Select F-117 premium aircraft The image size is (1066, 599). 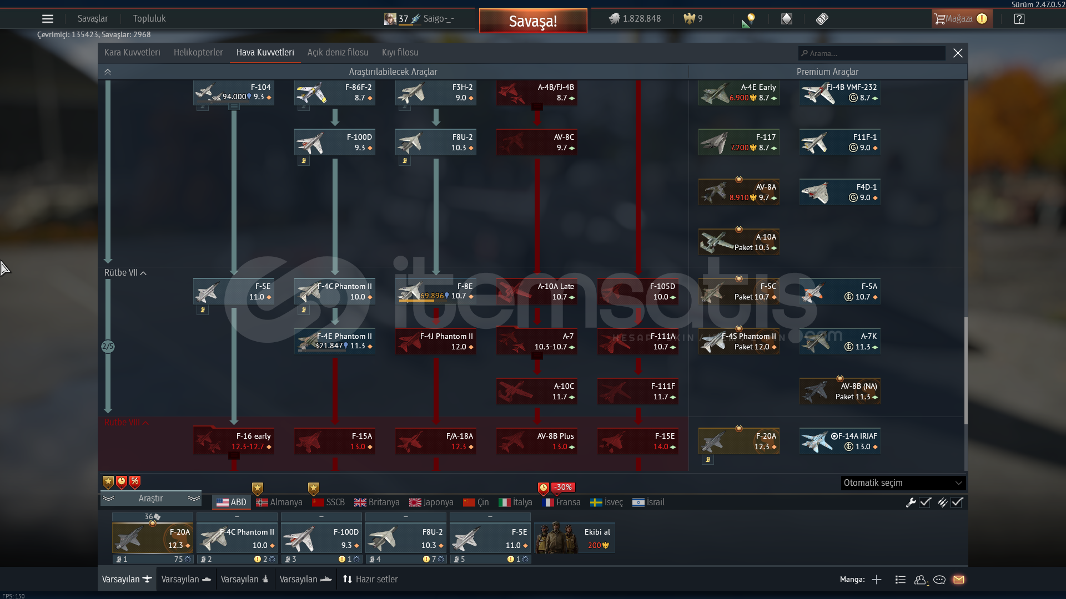[739, 142]
